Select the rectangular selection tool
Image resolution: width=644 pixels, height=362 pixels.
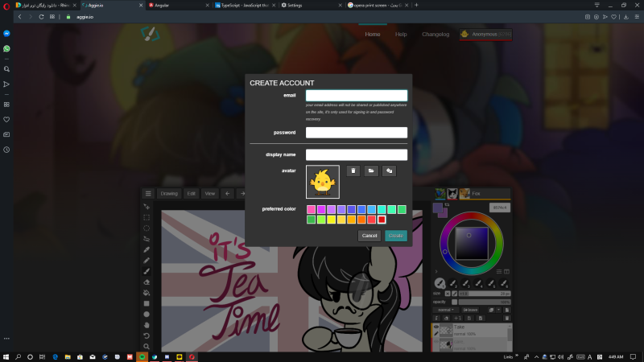tap(147, 217)
